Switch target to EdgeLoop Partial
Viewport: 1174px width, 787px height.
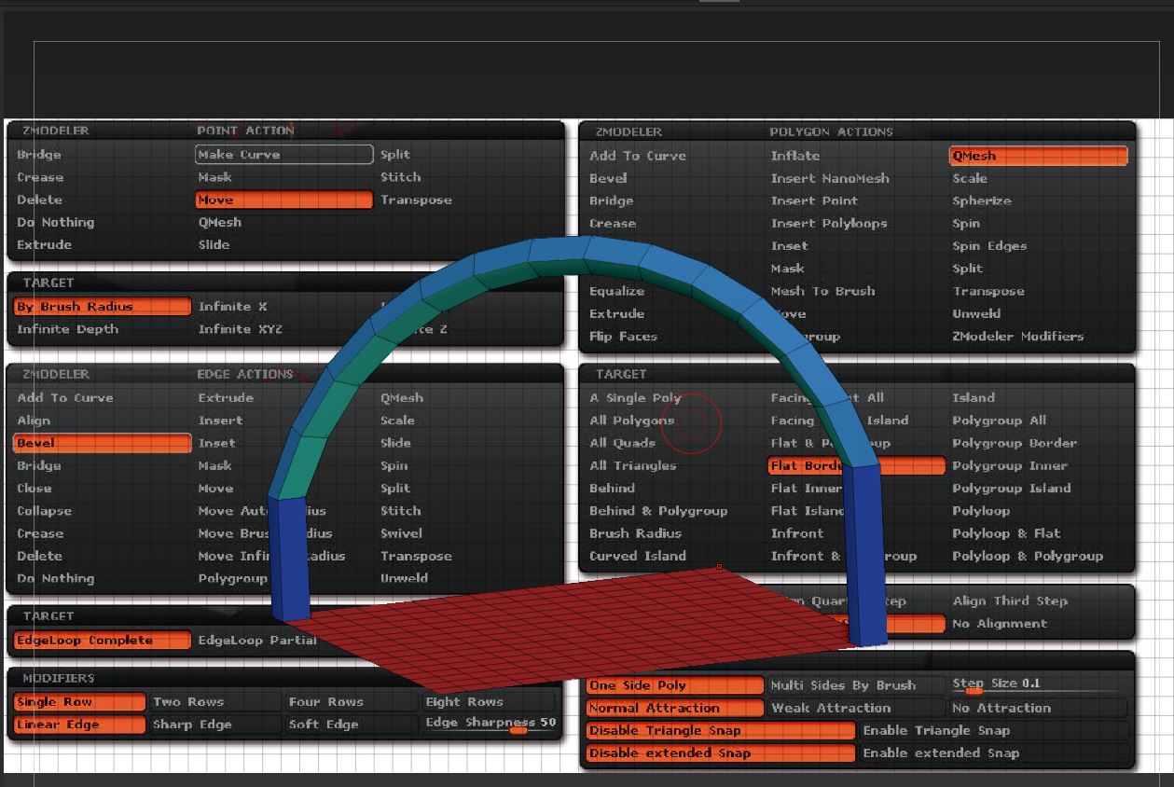[257, 641]
